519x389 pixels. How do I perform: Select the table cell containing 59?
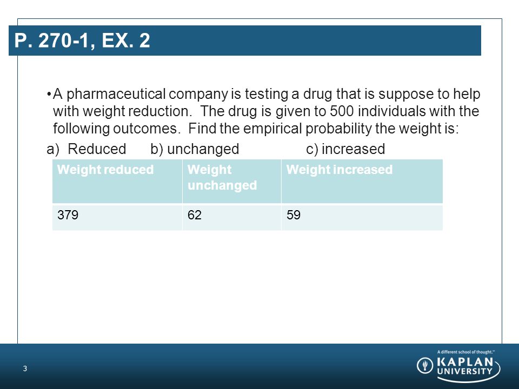click(362, 217)
